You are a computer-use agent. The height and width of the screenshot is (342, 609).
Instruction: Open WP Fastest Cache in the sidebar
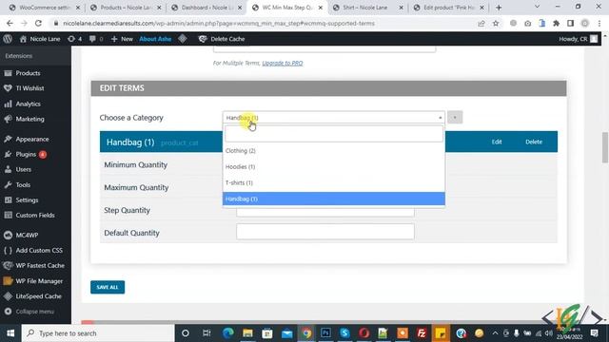pos(40,266)
